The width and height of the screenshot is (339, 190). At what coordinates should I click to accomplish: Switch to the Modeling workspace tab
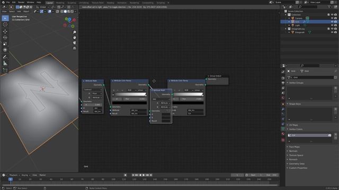tap(60, 3)
